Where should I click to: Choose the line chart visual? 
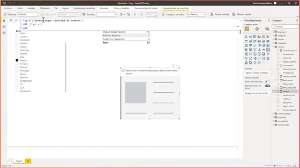[x=246, y=41]
